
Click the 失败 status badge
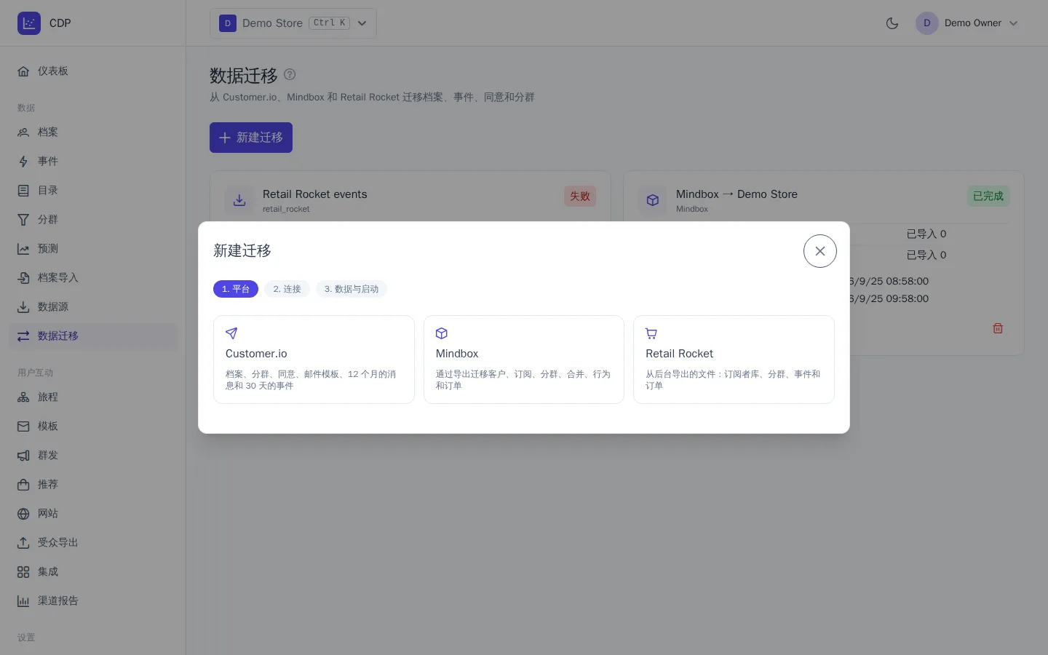580,196
